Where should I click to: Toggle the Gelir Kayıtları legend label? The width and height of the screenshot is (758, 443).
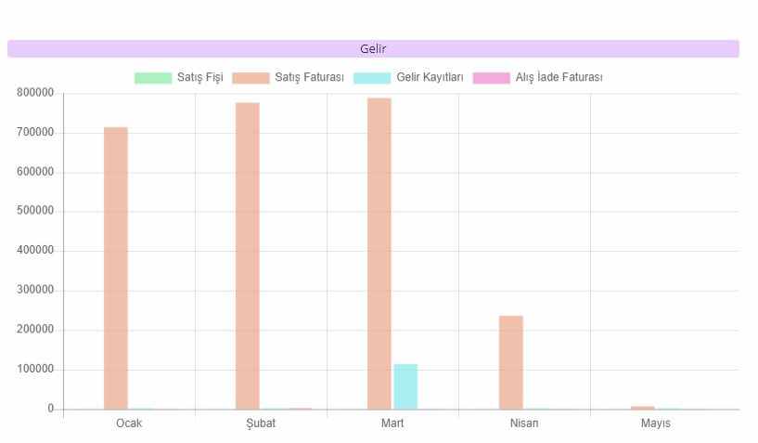tap(430, 78)
